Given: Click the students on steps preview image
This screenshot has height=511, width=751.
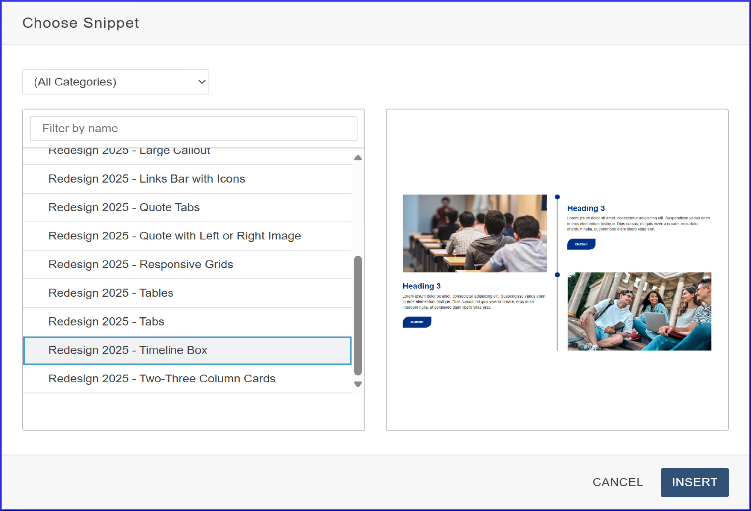Looking at the screenshot, I should click(639, 311).
